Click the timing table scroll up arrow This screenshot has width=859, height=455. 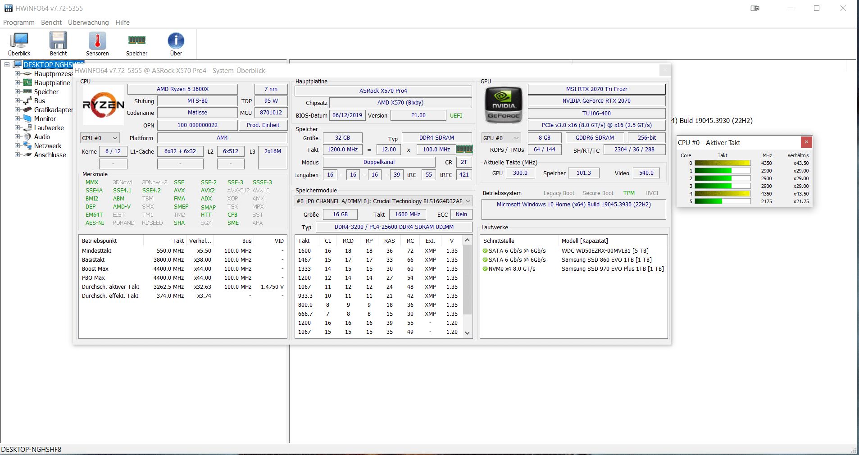click(468, 240)
